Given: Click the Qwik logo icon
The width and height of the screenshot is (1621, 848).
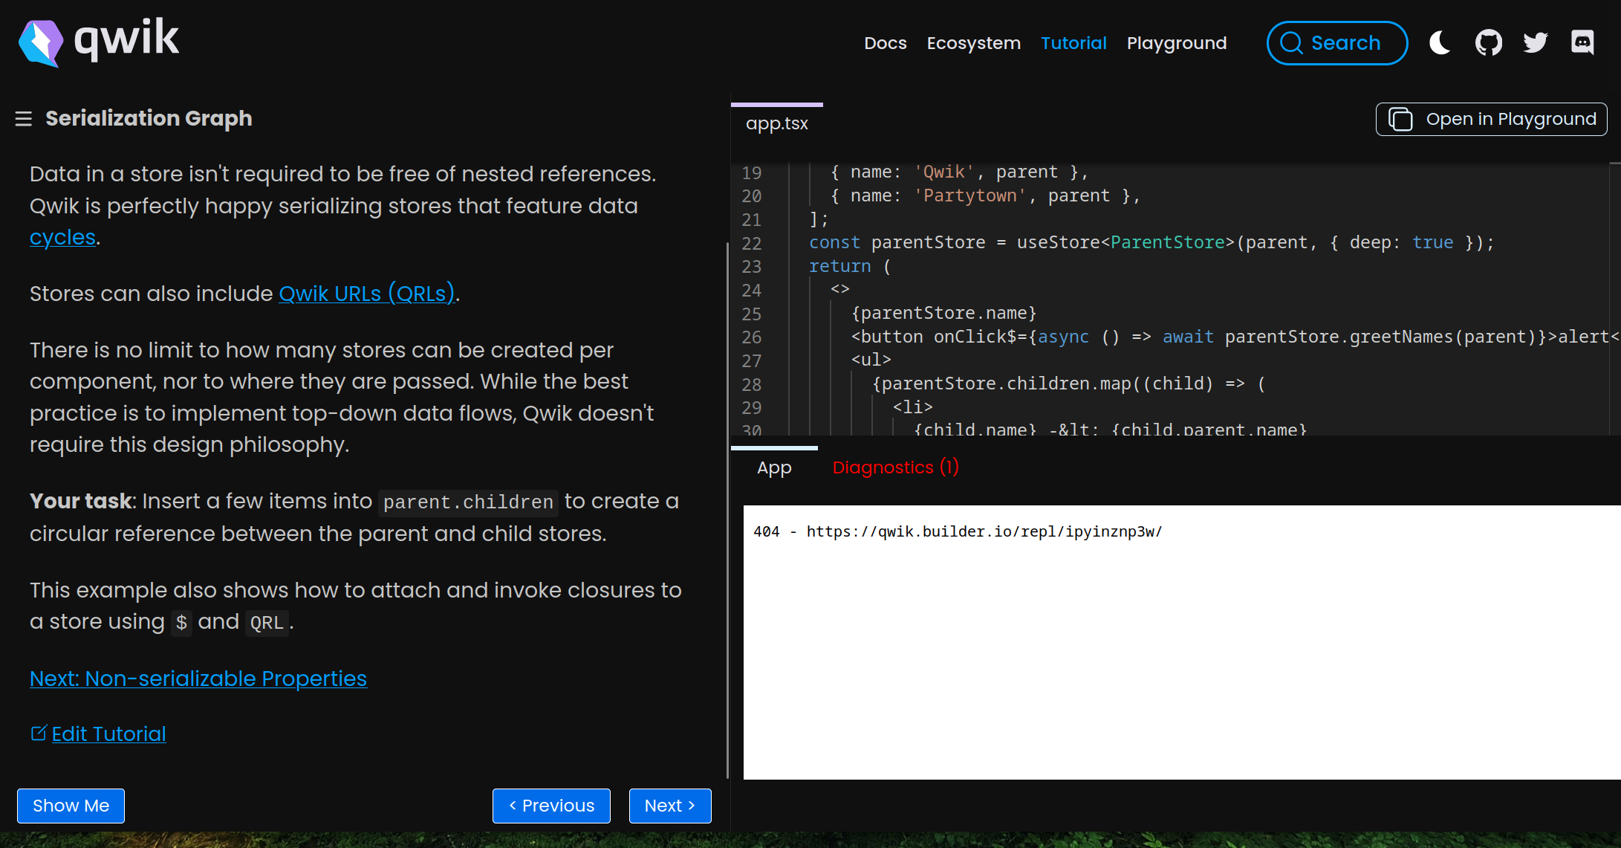Looking at the screenshot, I should (x=41, y=42).
